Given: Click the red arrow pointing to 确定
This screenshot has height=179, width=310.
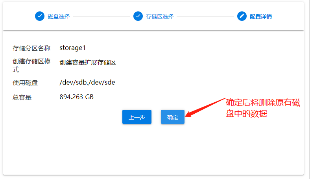Looking at the screenshot, I should (204, 107).
